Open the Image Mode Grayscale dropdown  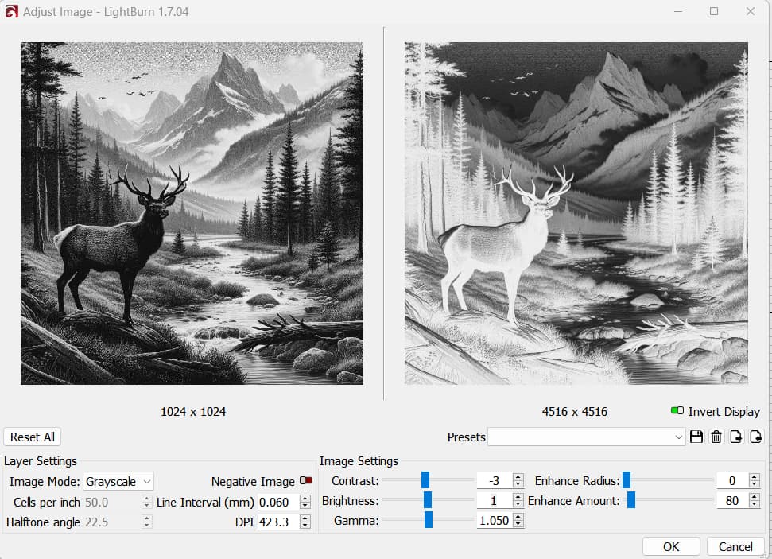[118, 482]
